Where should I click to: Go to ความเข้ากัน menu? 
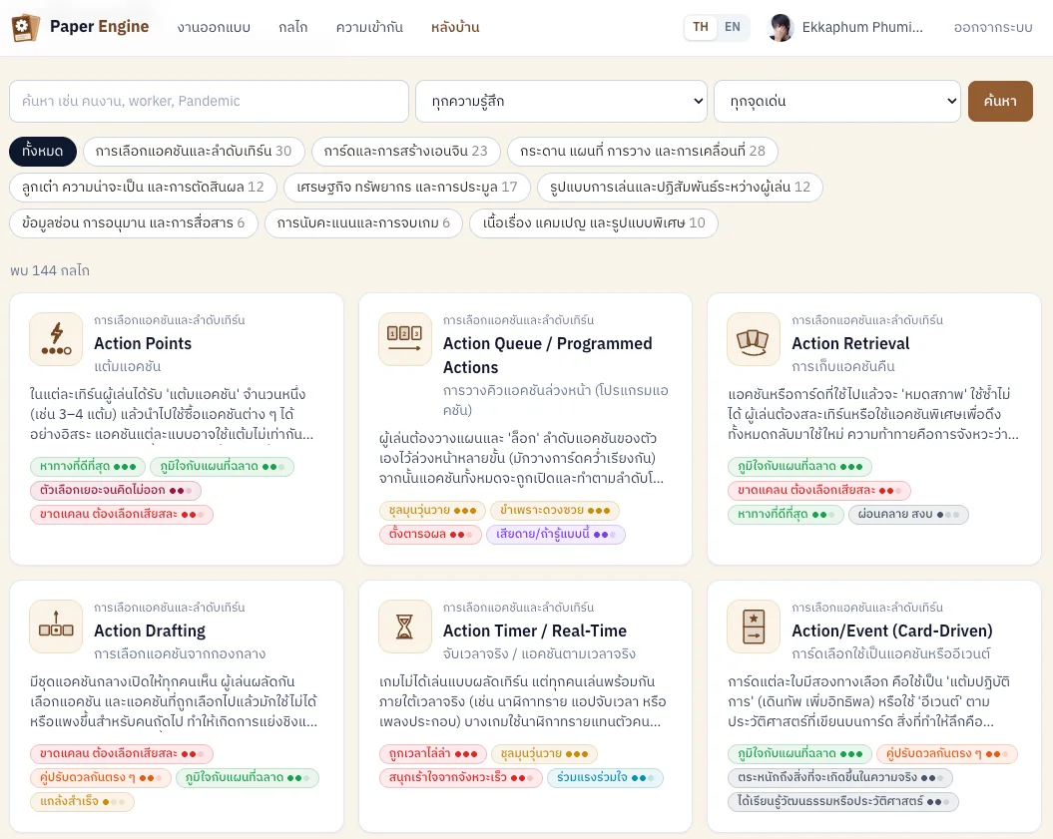(369, 28)
